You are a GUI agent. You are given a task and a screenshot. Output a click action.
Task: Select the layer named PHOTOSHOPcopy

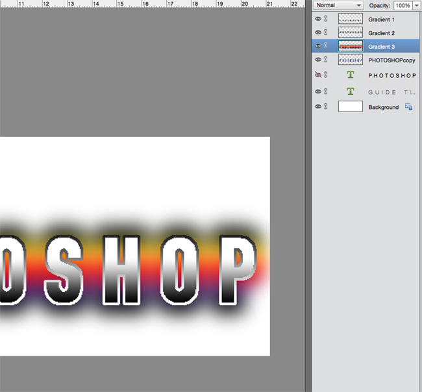[391, 60]
